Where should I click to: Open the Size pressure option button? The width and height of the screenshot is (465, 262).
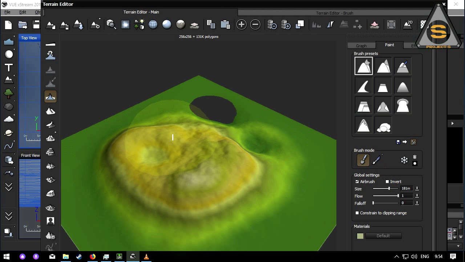417,188
